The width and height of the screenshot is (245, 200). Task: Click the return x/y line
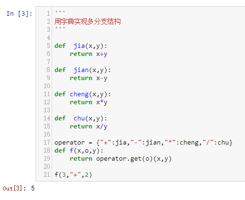(x=89, y=127)
